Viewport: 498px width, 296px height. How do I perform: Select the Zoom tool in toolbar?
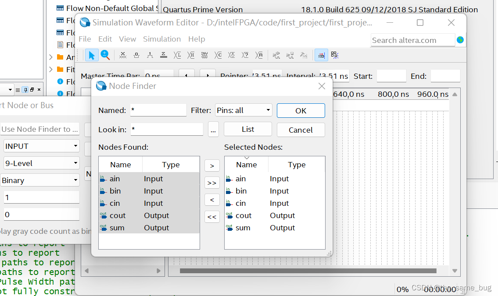coord(105,55)
